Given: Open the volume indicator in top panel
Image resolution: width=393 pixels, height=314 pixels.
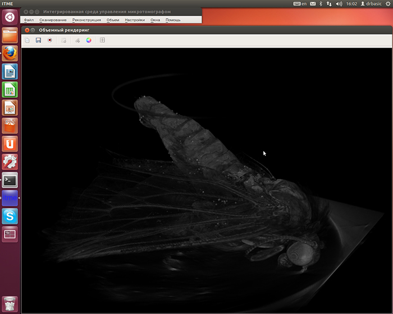Looking at the screenshot, I should 339,4.
